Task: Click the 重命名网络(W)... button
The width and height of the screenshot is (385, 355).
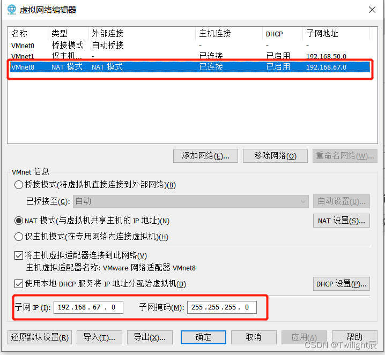Action: (345, 156)
